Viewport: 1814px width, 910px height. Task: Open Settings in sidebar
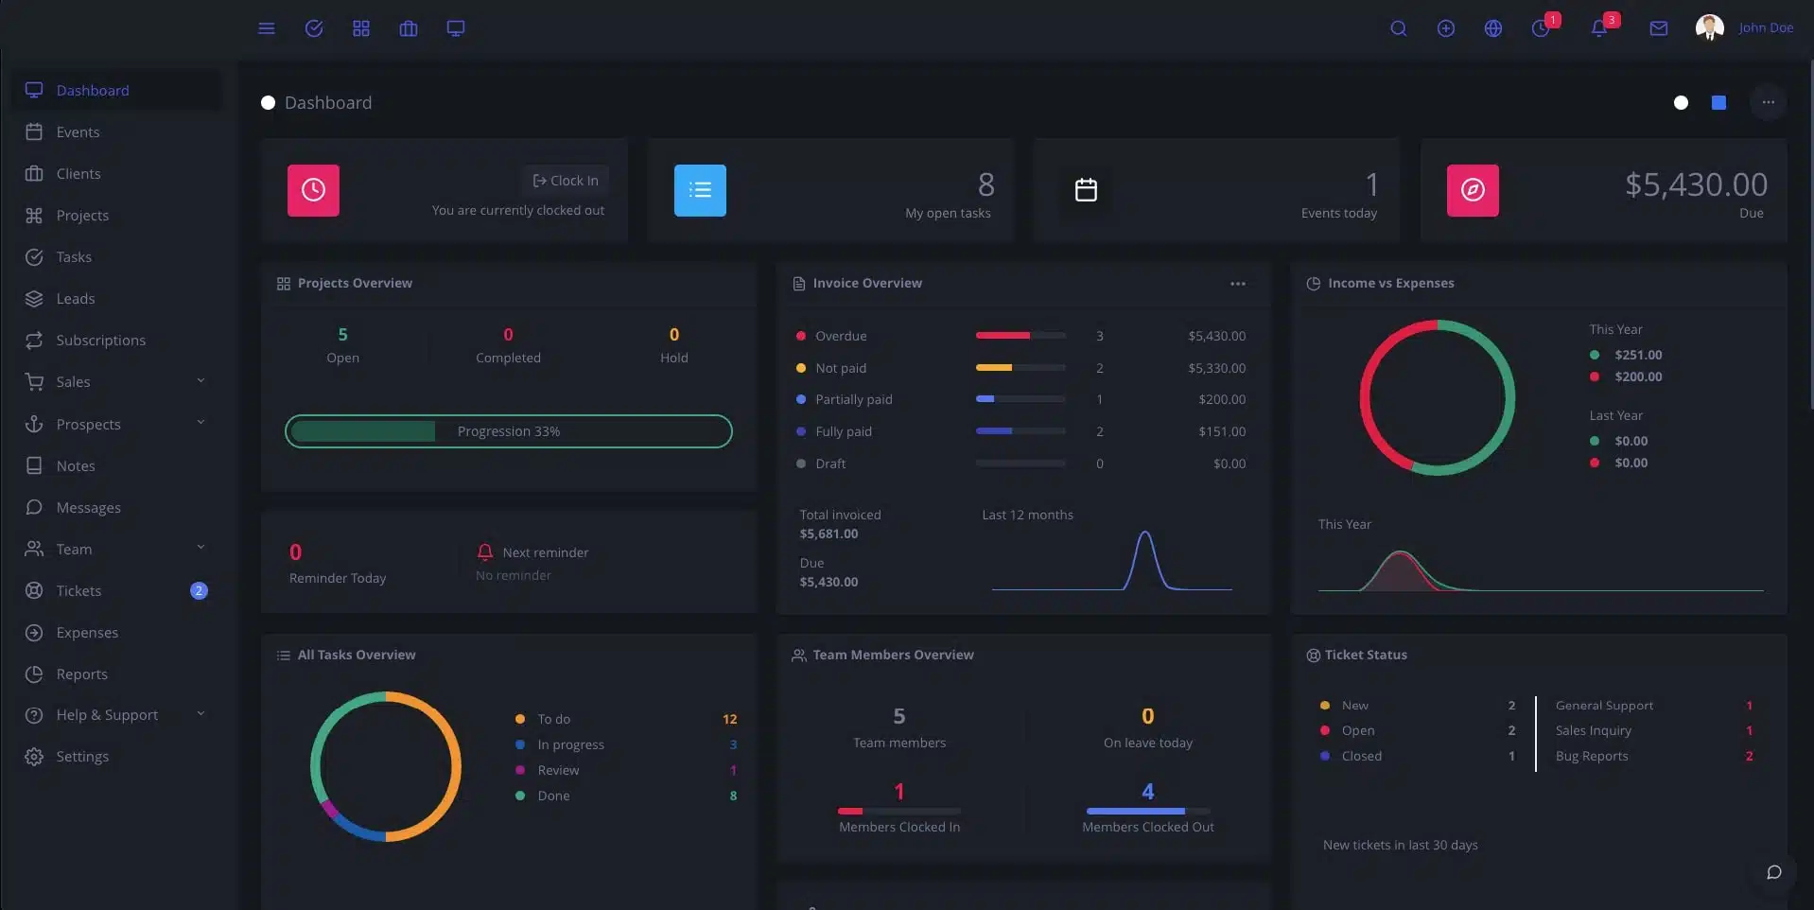click(x=117, y=756)
